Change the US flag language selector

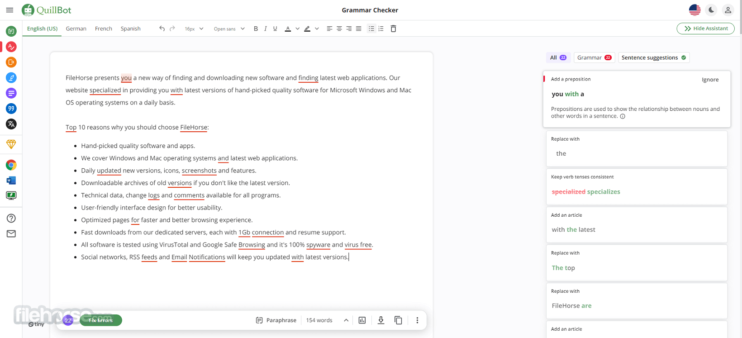(694, 10)
